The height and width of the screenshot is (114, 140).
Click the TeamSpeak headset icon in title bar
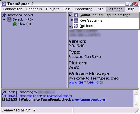(4, 4)
